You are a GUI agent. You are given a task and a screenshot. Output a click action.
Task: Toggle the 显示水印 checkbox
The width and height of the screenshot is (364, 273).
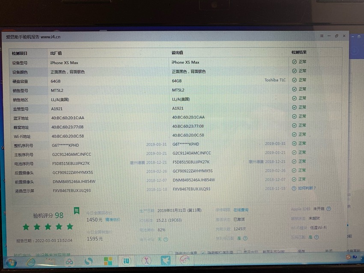pyautogui.click(x=239, y=252)
